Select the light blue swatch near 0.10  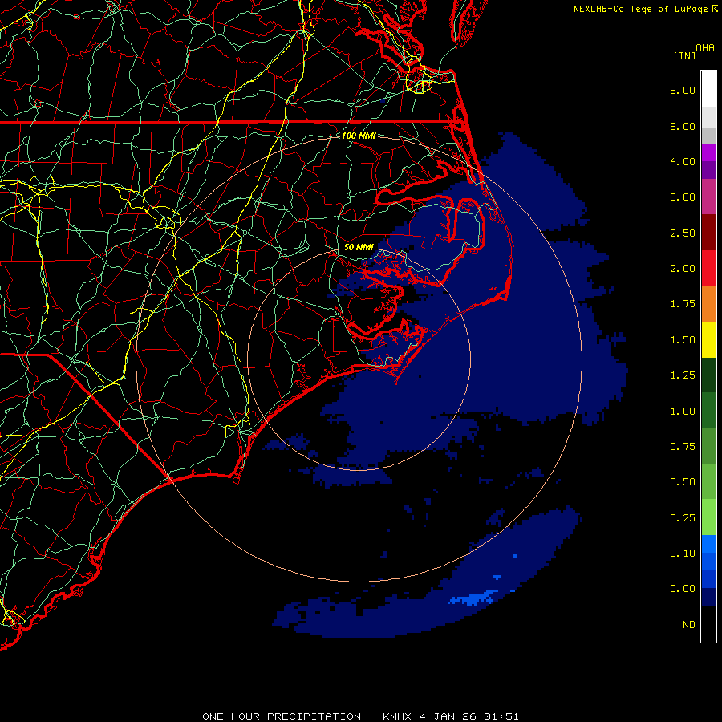coord(708,544)
